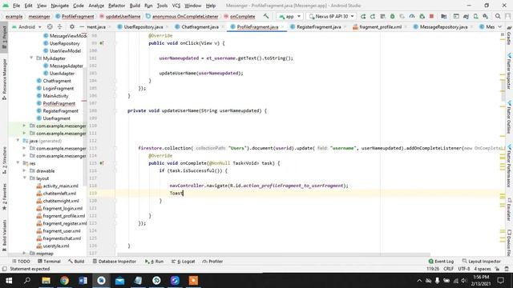513x288 pixels.
Task: Click the Make Project hammer icon
Action: pyautogui.click(x=266, y=16)
